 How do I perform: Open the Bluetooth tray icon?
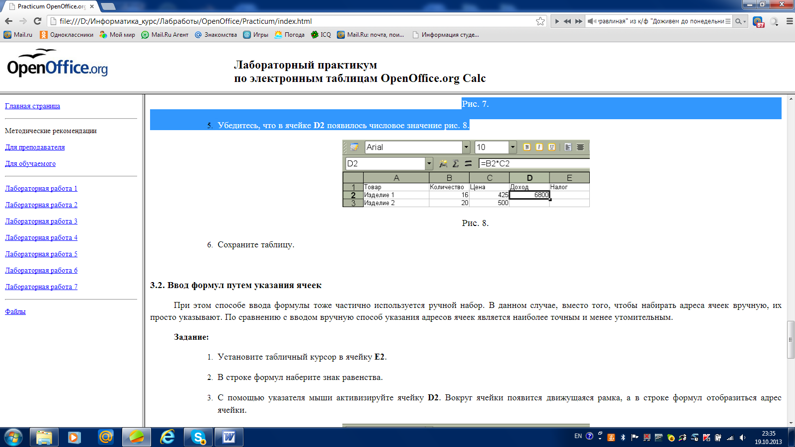pyautogui.click(x=623, y=438)
